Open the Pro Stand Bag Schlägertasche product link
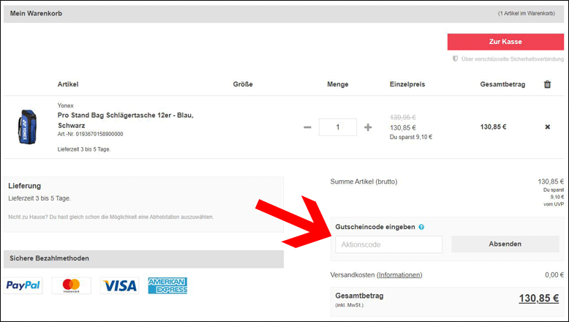This screenshot has width=569, height=322. coord(126,120)
